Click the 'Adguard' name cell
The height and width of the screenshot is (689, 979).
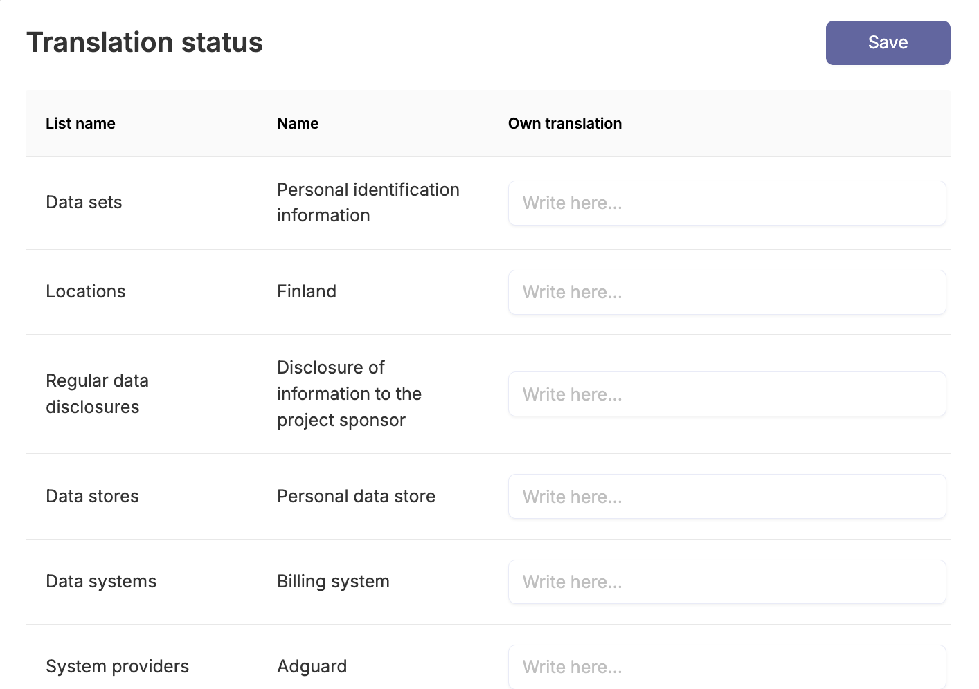(312, 666)
